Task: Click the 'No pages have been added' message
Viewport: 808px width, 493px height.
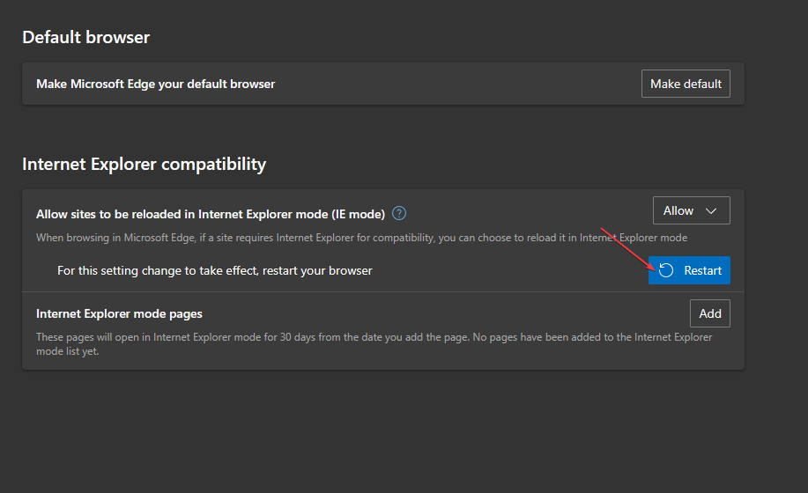Action: [546, 337]
